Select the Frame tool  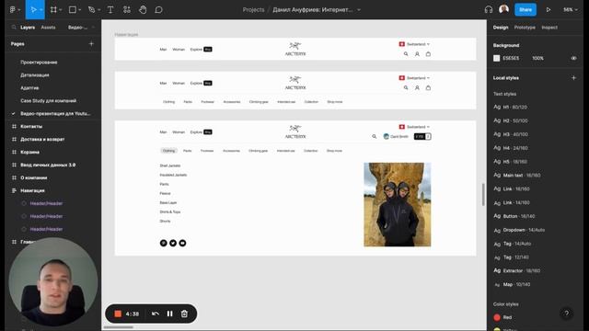click(x=53, y=10)
